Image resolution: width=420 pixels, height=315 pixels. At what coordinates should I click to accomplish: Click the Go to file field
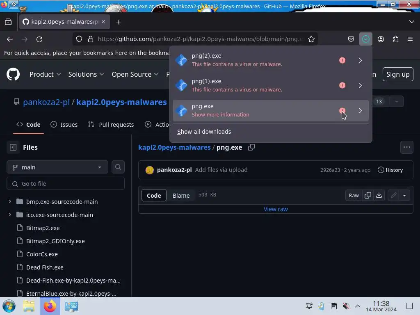66,184
